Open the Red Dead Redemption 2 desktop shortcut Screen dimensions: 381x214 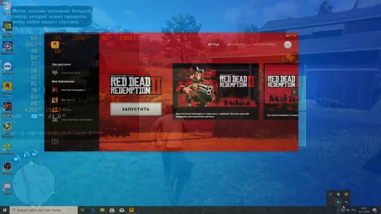[x=7, y=106]
